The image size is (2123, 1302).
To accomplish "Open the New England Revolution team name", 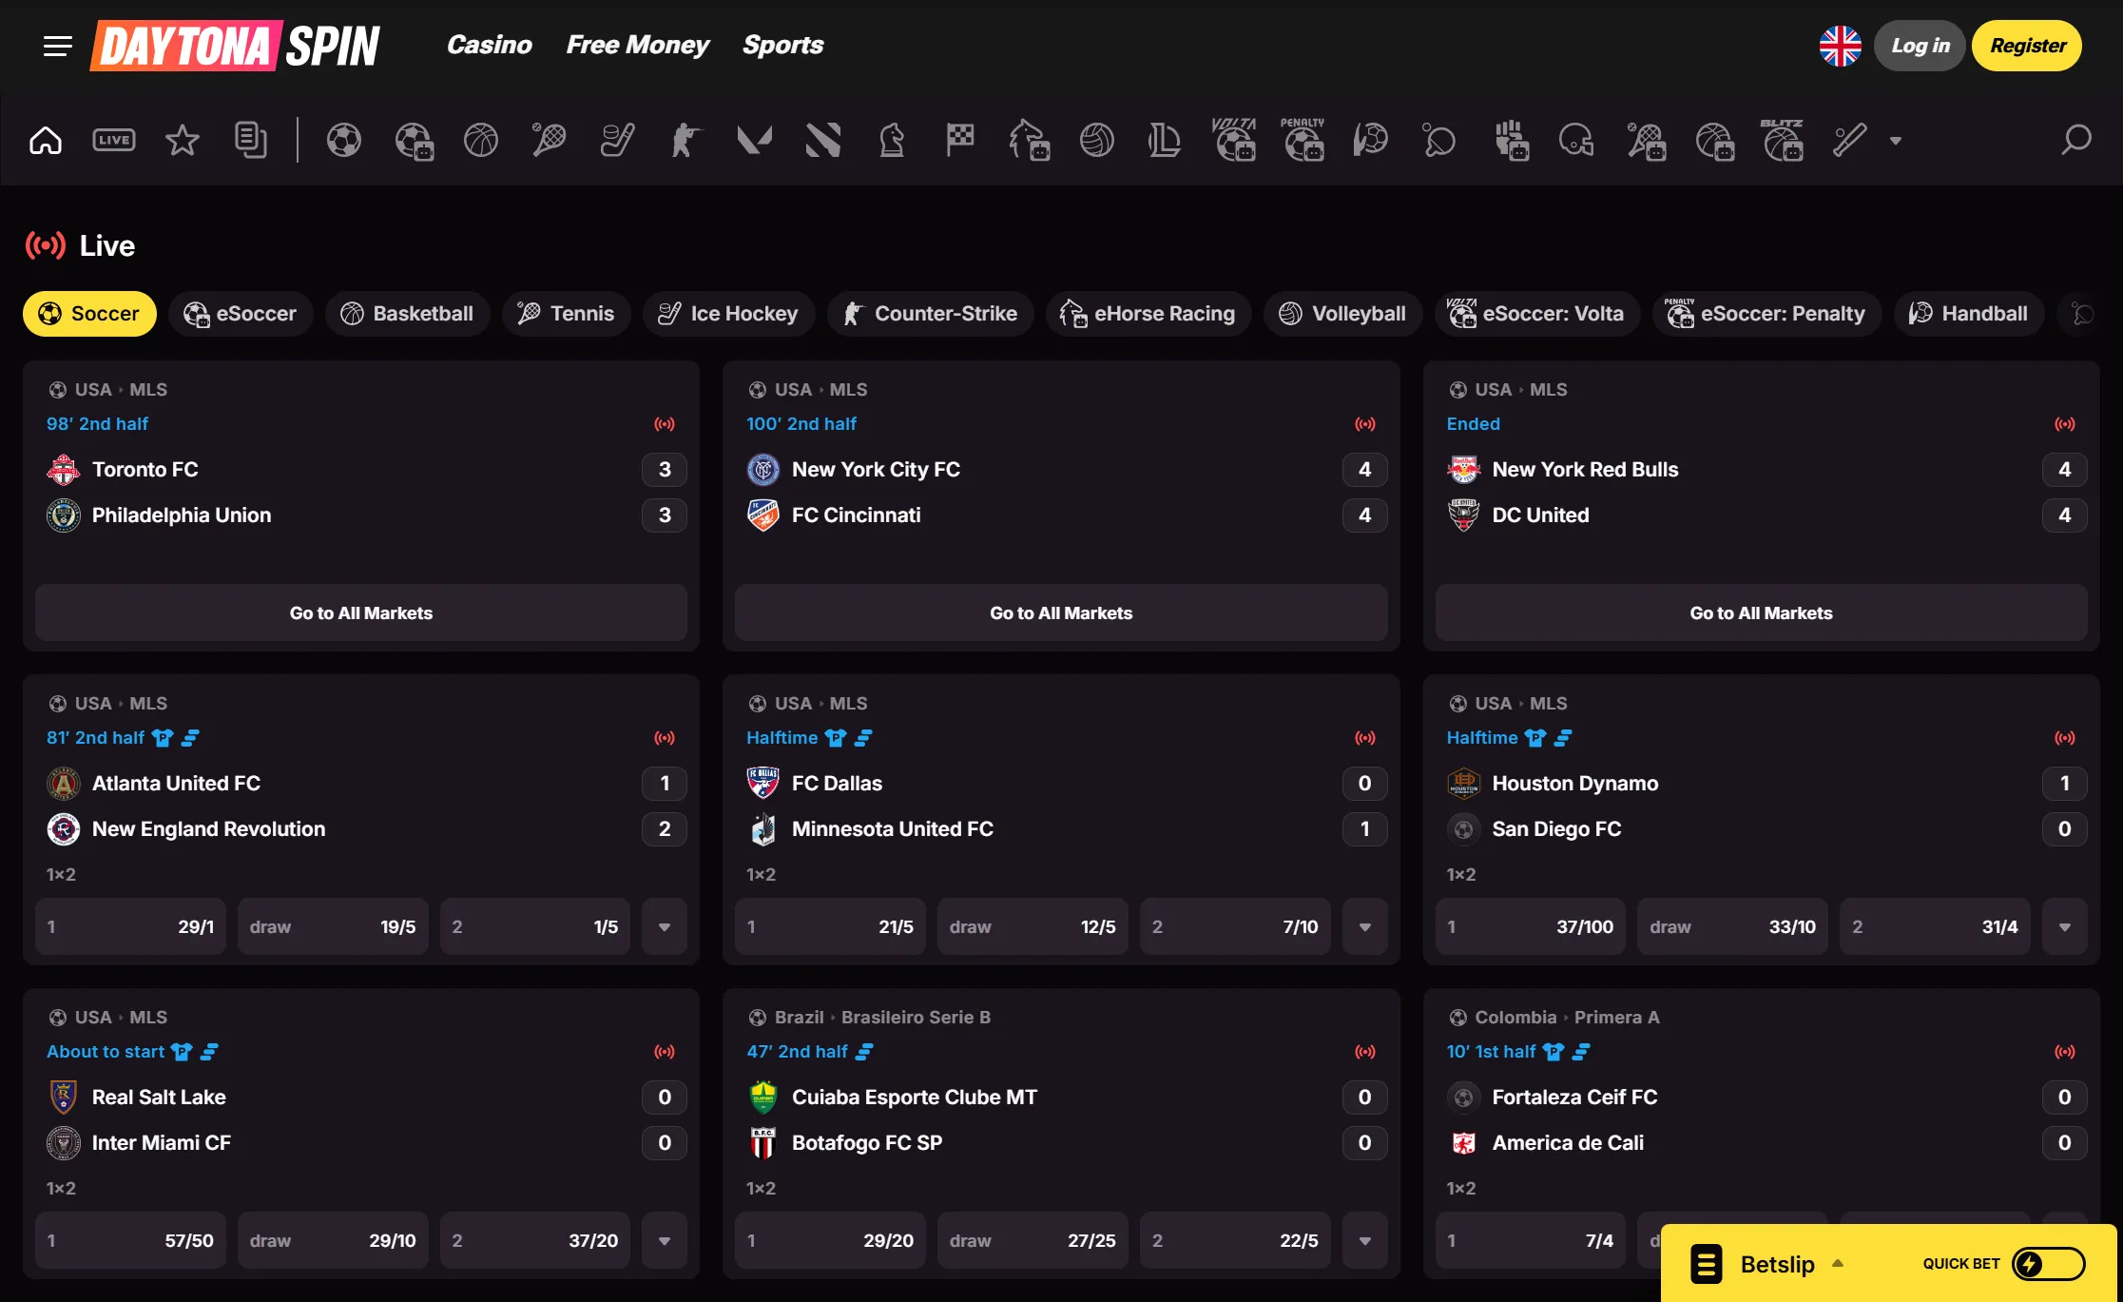I will 208,829.
